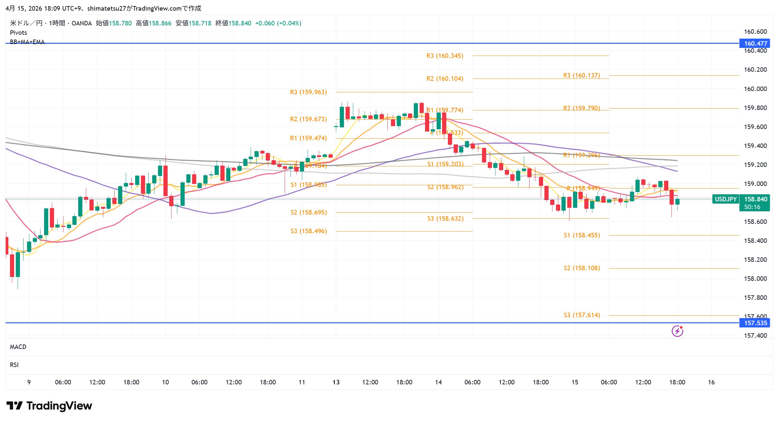Click date 13 on time axis
This screenshot has width=778, height=422.
point(336,382)
